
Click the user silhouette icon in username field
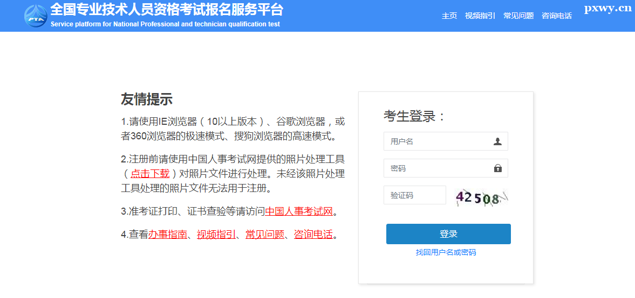[497, 141]
